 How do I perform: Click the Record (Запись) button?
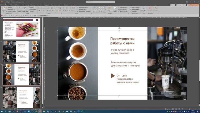click(172, 5)
